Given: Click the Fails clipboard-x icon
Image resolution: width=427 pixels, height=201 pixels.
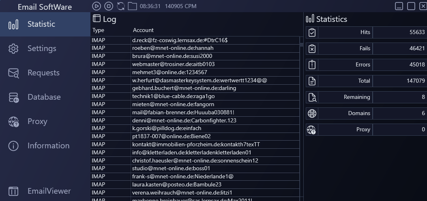Looking at the screenshot, I should coord(312,49).
